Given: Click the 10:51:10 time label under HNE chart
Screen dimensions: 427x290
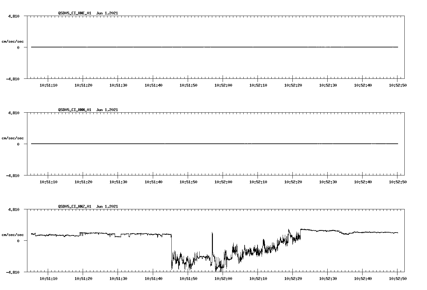Looking at the screenshot, I should [48, 85].
